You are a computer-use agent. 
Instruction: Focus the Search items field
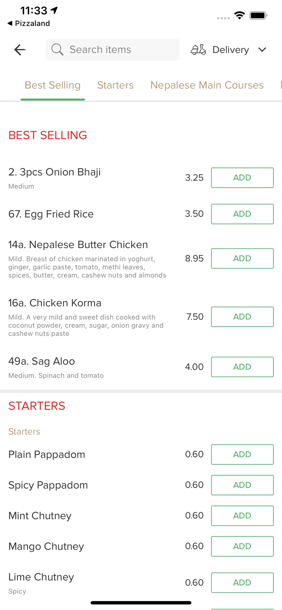(x=118, y=50)
